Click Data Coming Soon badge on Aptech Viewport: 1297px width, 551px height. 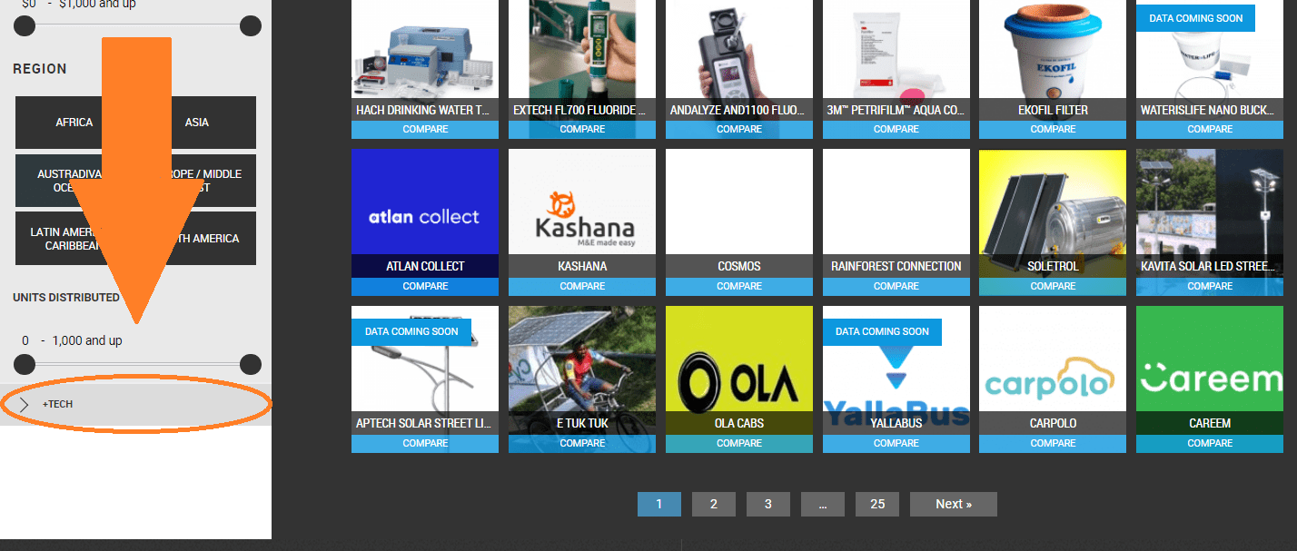coord(411,331)
